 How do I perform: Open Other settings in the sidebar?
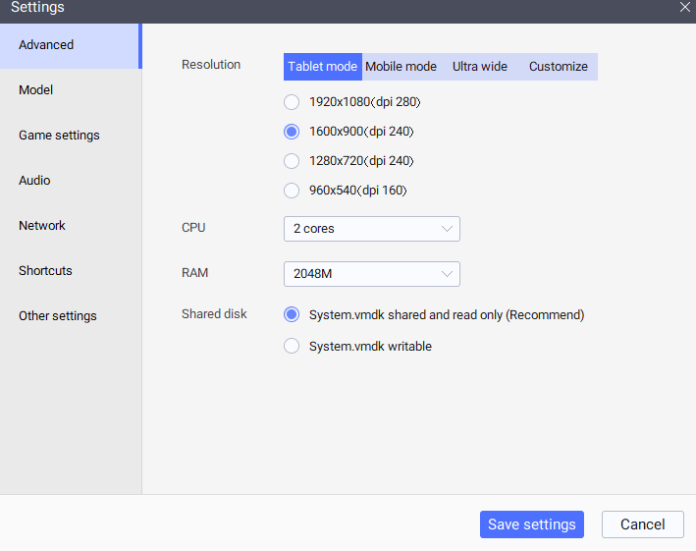pos(71,316)
